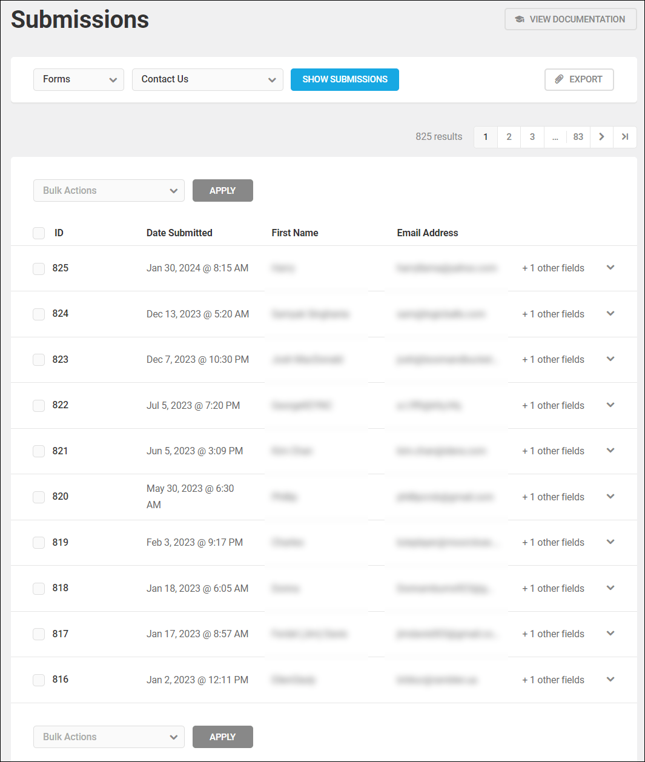
Task: Click the Show Submissions button
Action: tap(345, 79)
